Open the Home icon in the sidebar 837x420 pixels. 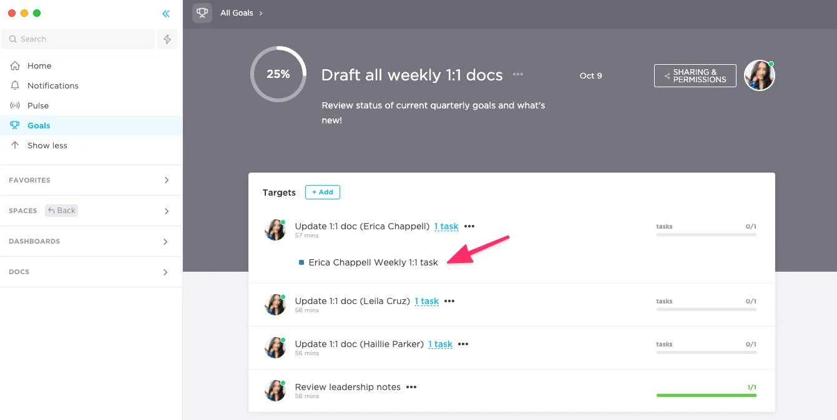pyautogui.click(x=16, y=65)
